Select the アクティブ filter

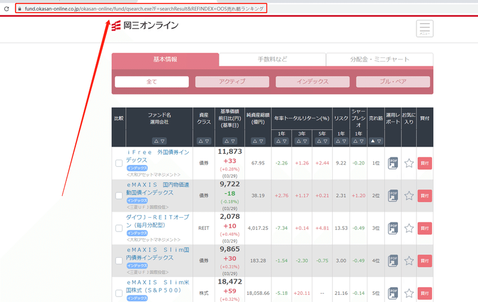click(232, 82)
